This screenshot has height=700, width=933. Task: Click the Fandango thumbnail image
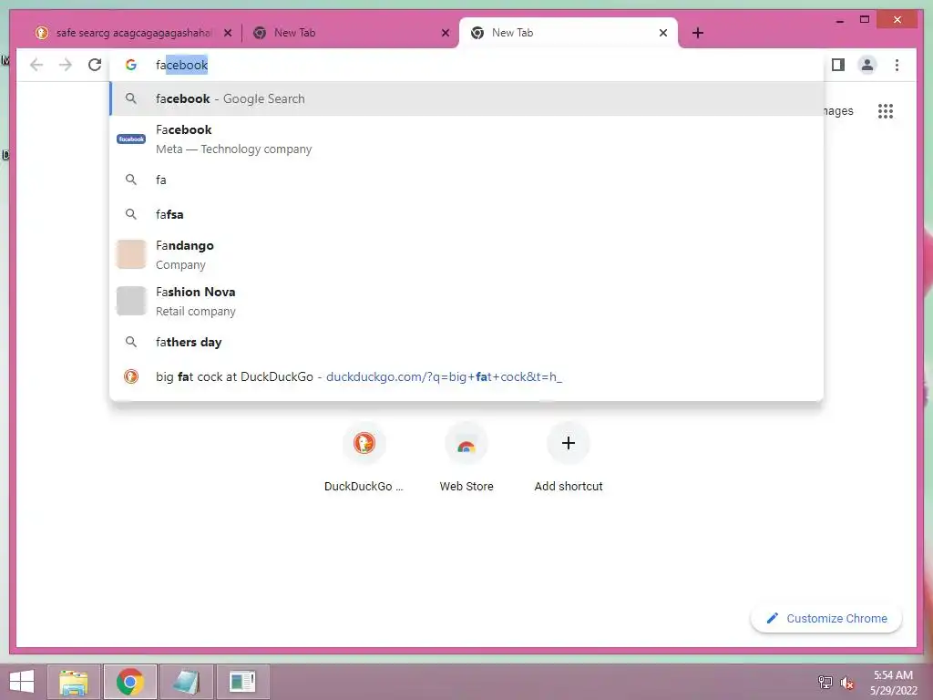click(x=131, y=255)
